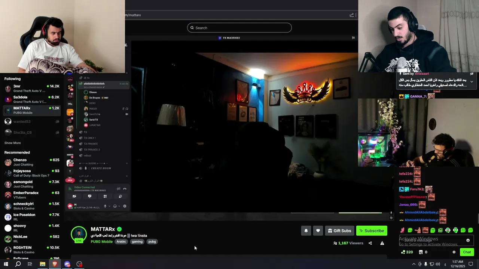
Task: Click the volume icon in system tray
Action: (x=437, y=264)
